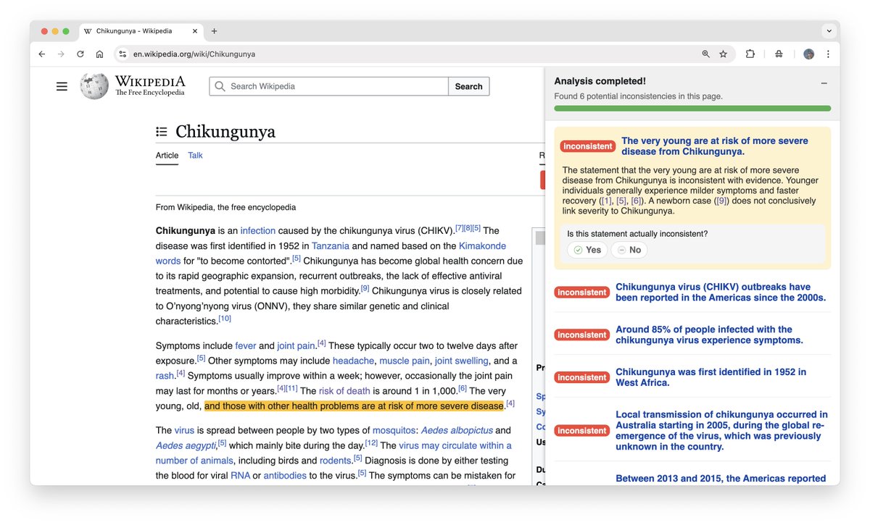The height and width of the screenshot is (525, 870).
Task: Follow the headache link
Action: point(354,361)
